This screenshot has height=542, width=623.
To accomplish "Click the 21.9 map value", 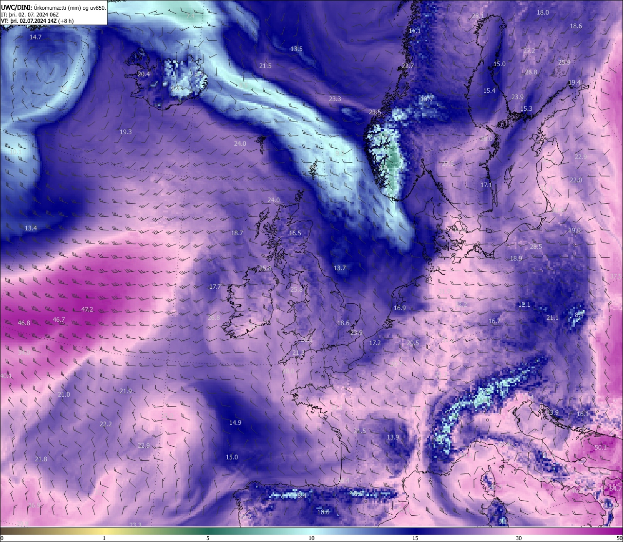I will point(126,391).
